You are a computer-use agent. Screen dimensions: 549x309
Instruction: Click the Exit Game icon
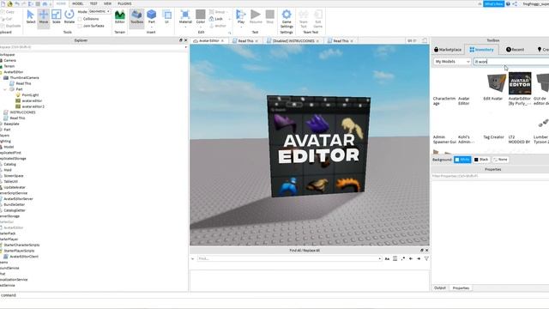318,19
